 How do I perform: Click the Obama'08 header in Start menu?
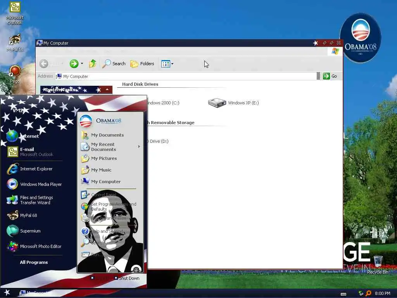[100, 121]
